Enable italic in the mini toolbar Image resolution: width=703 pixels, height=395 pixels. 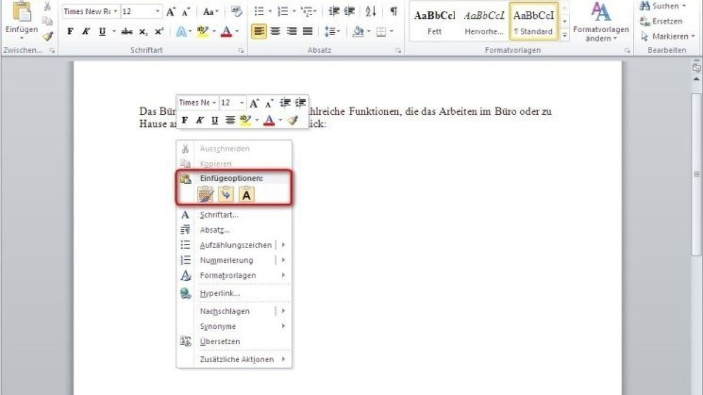coord(199,119)
